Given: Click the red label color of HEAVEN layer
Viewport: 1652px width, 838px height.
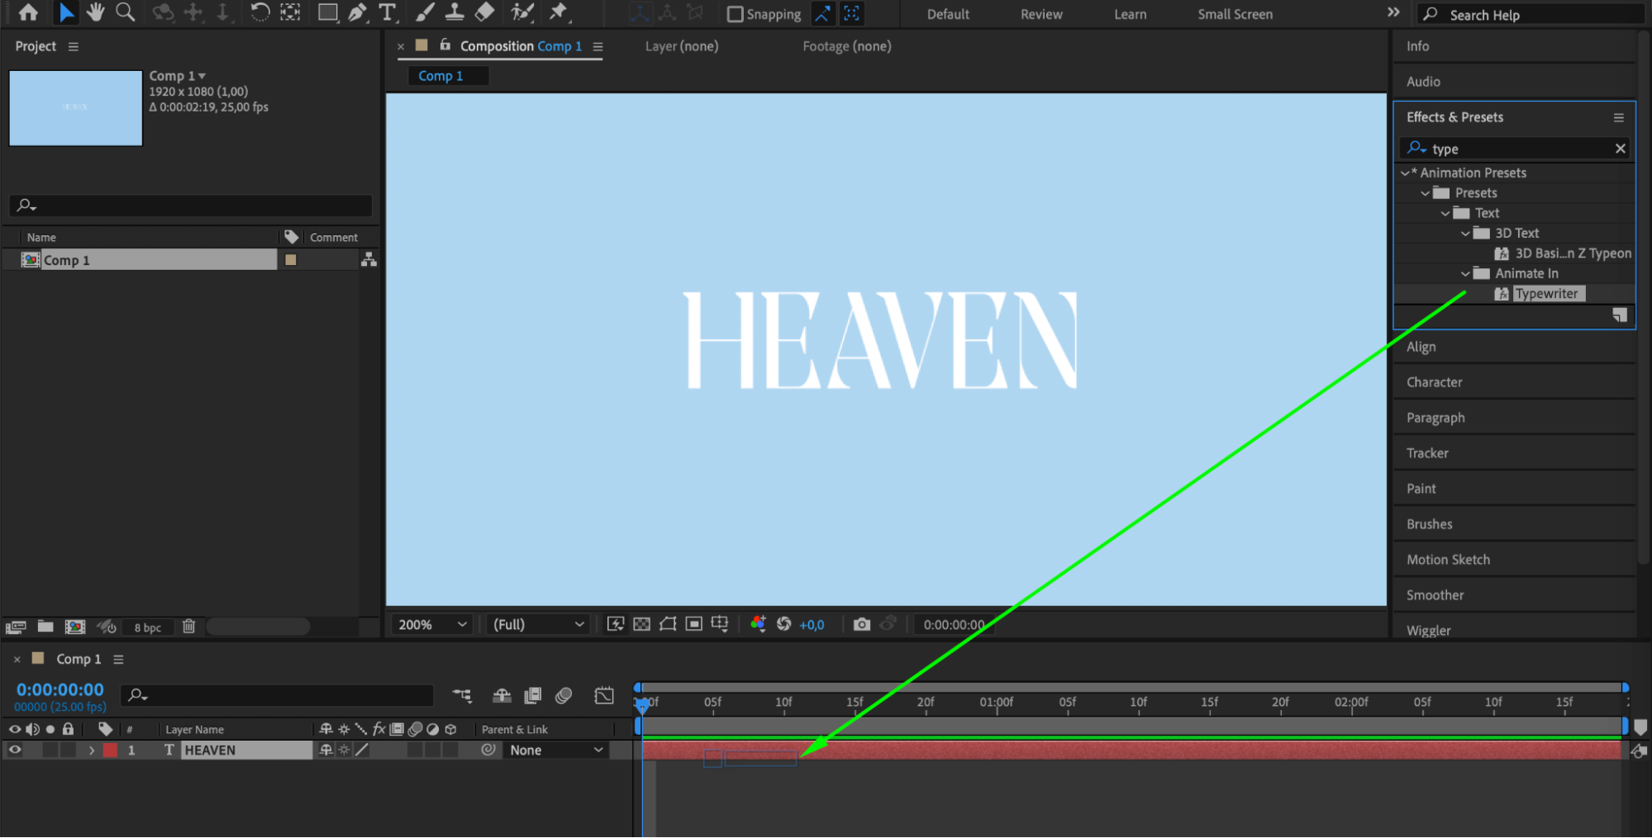Looking at the screenshot, I should point(110,750).
